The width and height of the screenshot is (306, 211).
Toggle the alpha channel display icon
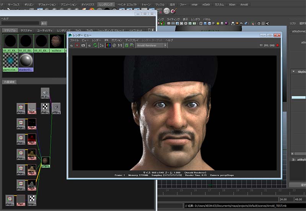114,45
